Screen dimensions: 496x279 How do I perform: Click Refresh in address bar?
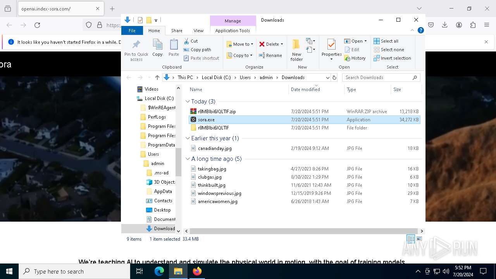coord(334,77)
